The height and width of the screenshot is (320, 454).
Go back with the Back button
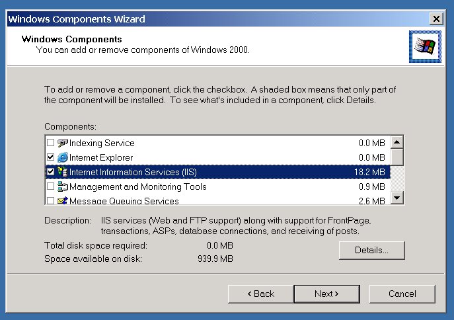(x=260, y=294)
